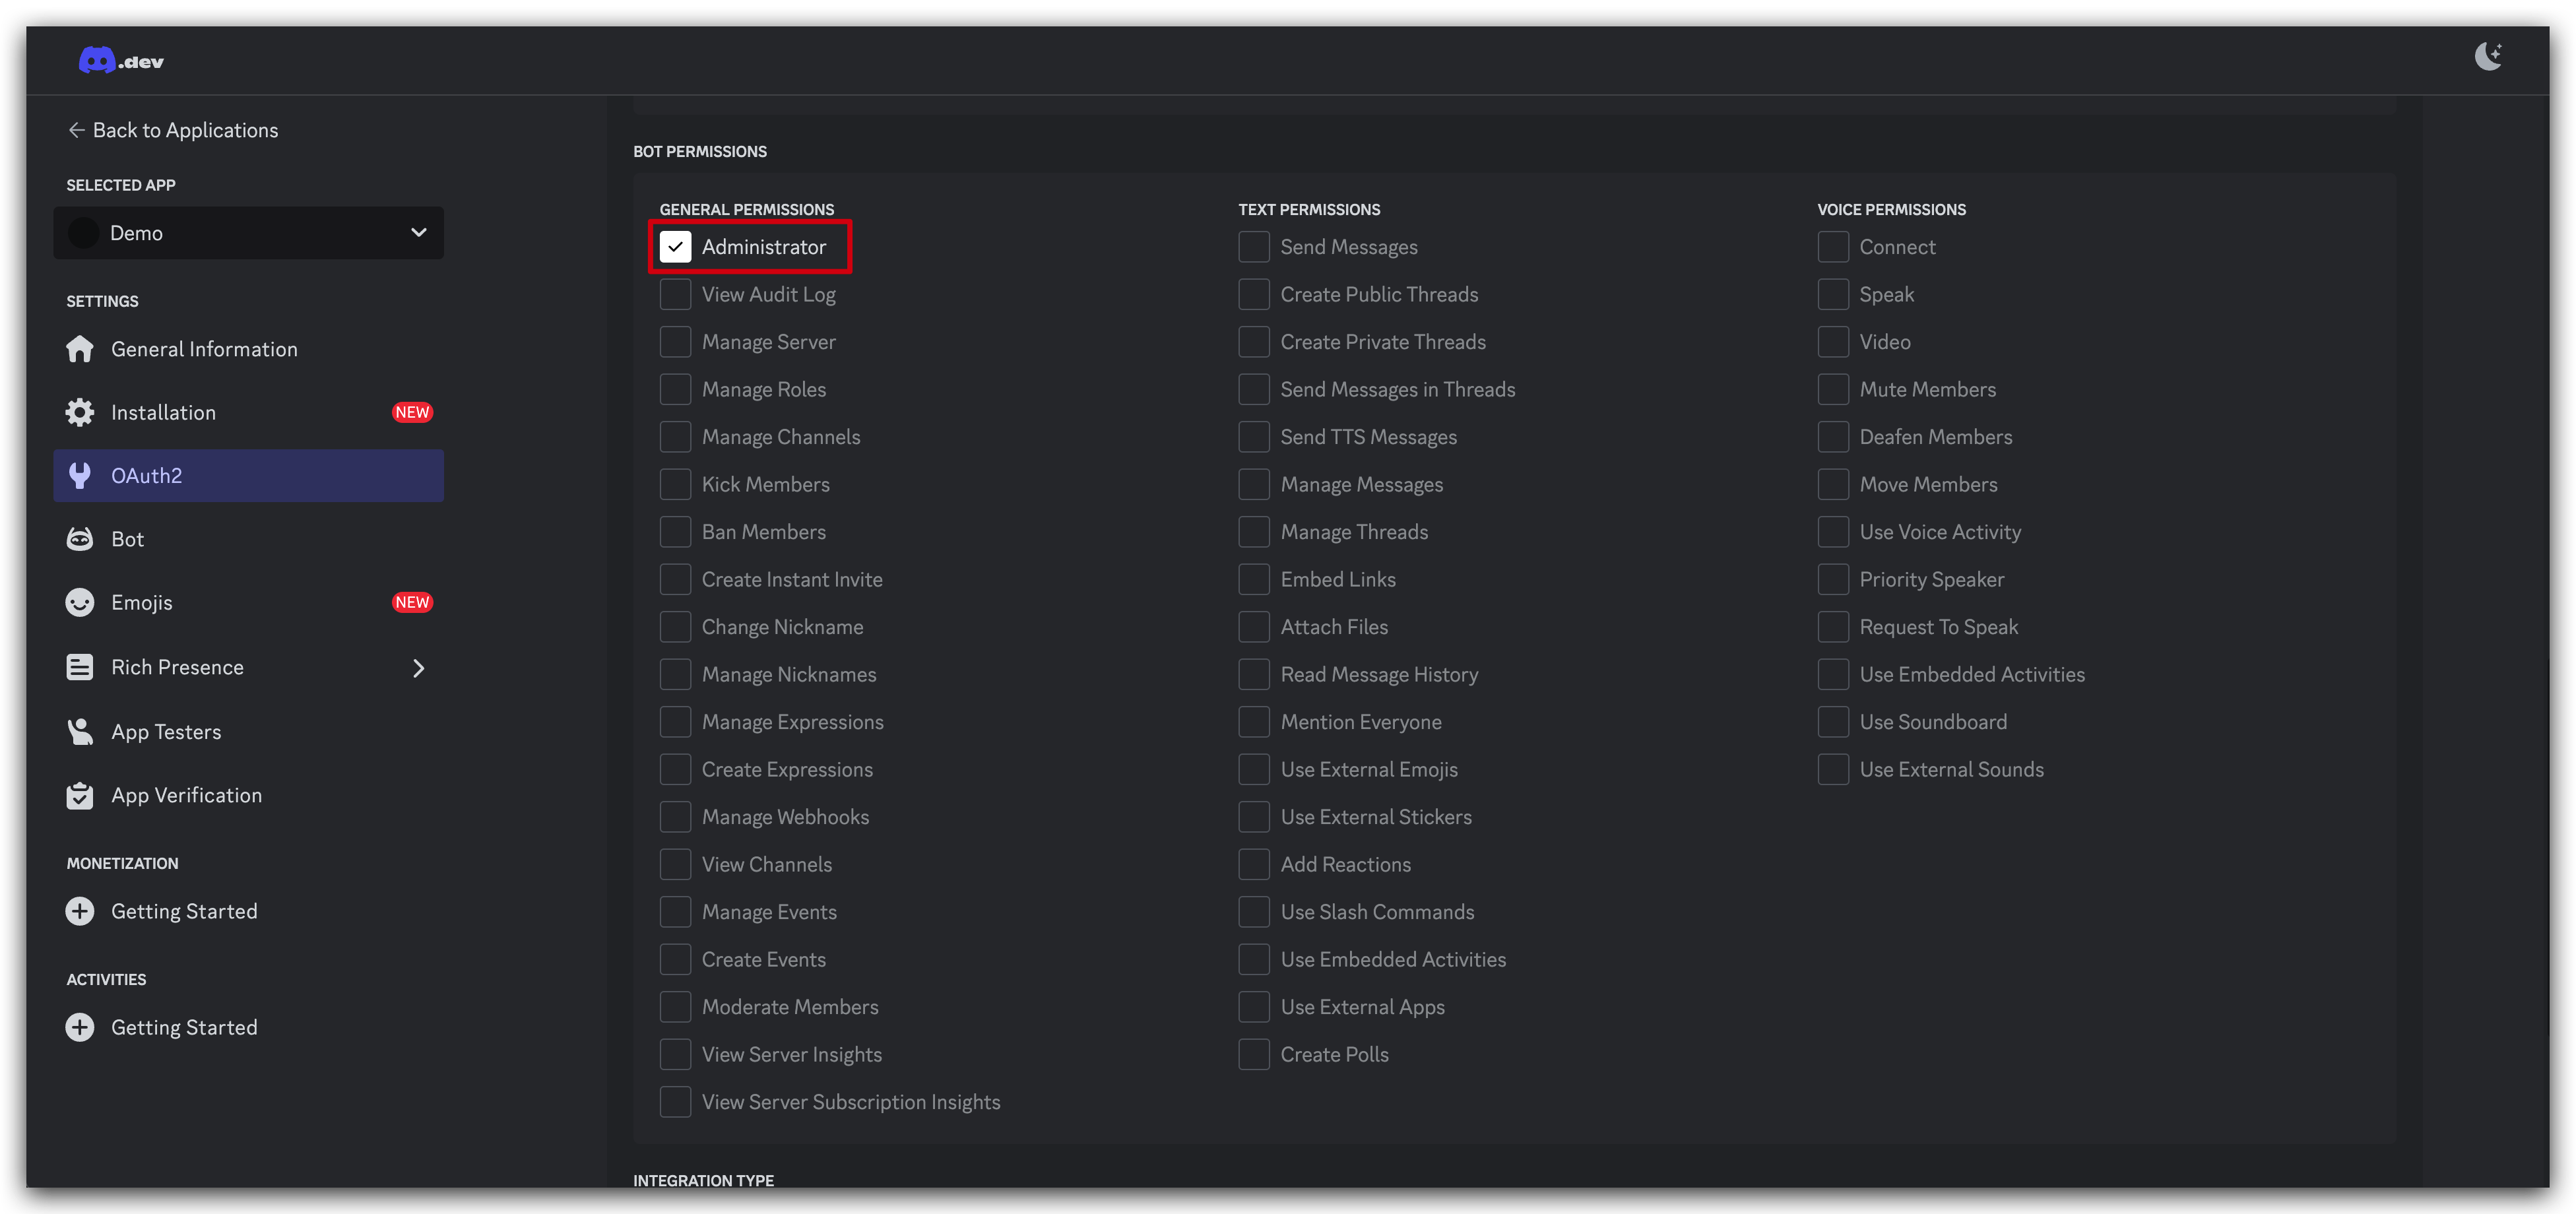This screenshot has height=1214, width=2576.
Task: Click the NEW badge beside Installation
Action: click(412, 412)
